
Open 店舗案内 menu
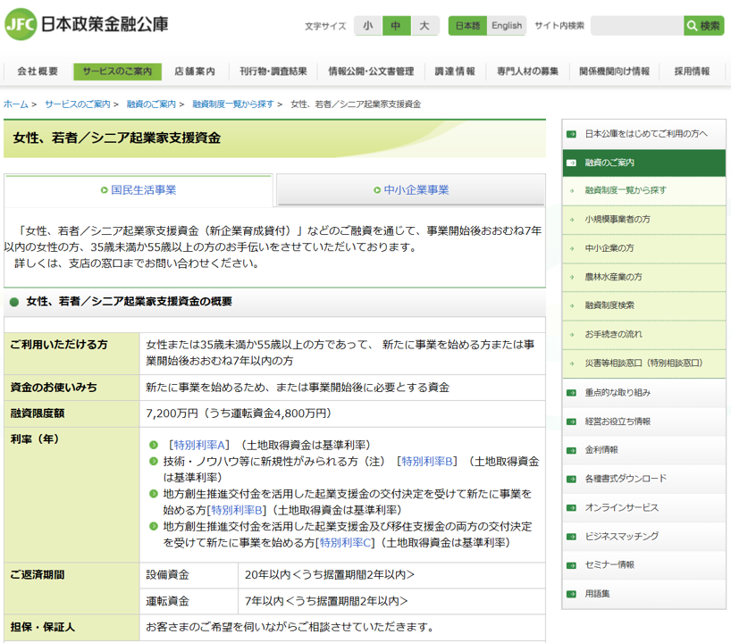pyautogui.click(x=195, y=71)
